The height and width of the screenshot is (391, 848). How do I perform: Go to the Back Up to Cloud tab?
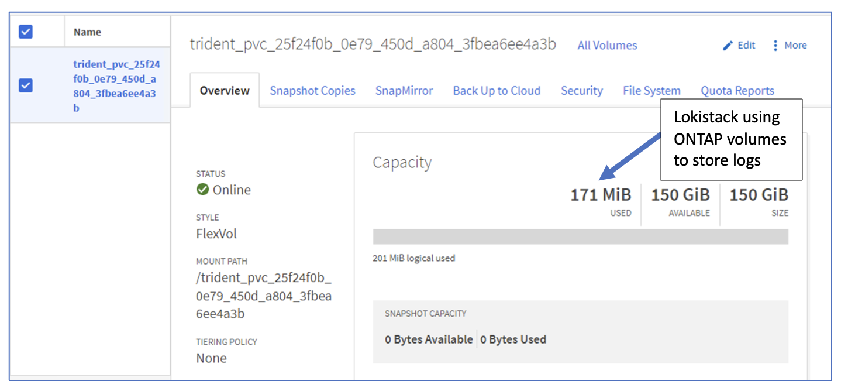pos(497,91)
